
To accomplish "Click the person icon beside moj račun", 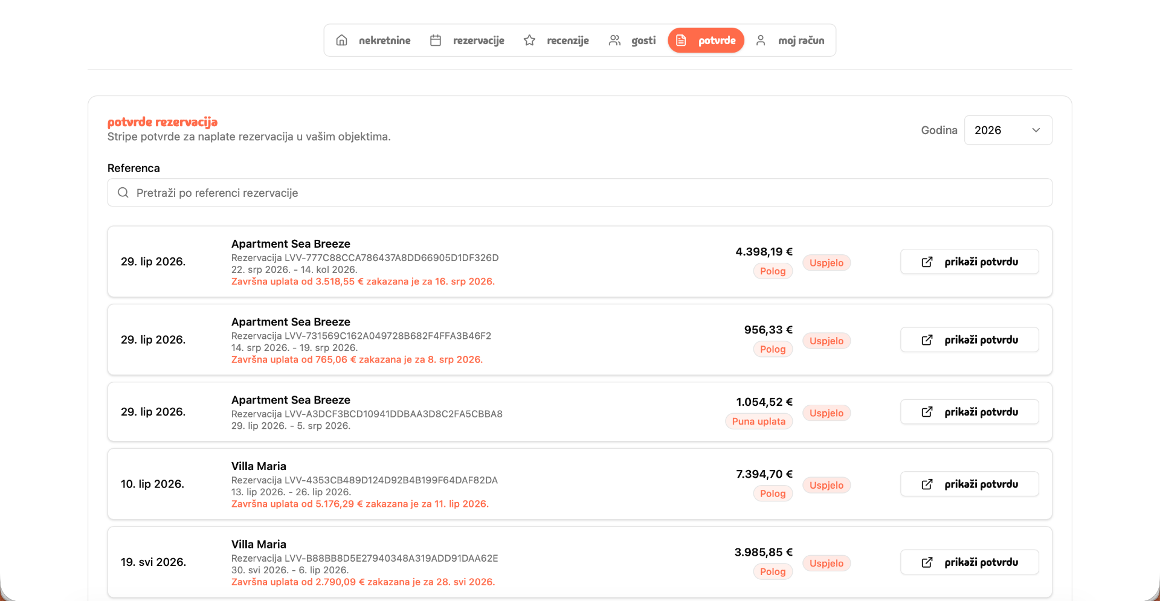I will (x=761, y=40).
